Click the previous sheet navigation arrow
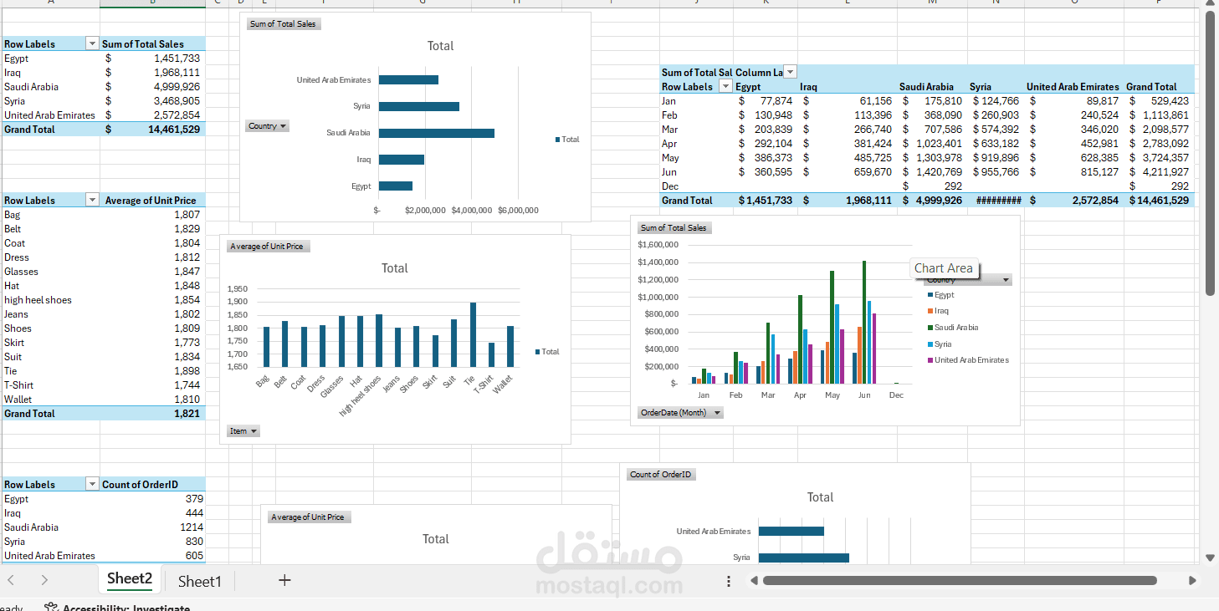1219x611 pixels. 11,580
